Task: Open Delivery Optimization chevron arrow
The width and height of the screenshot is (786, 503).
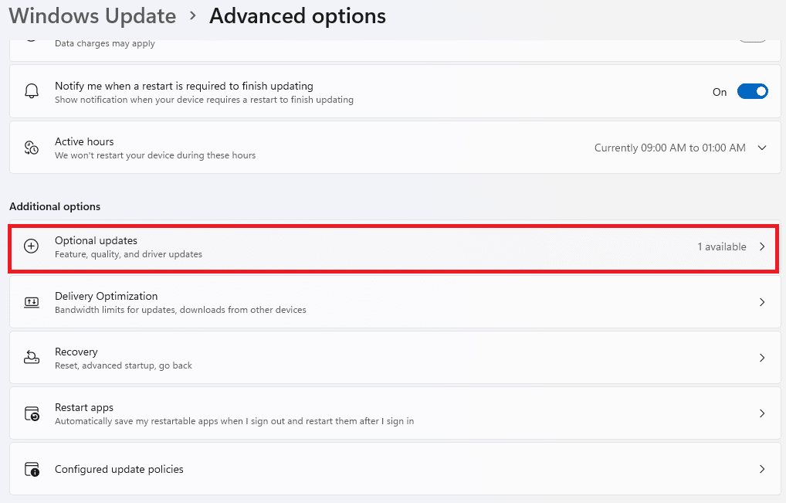Action: (x=762, y=302)
